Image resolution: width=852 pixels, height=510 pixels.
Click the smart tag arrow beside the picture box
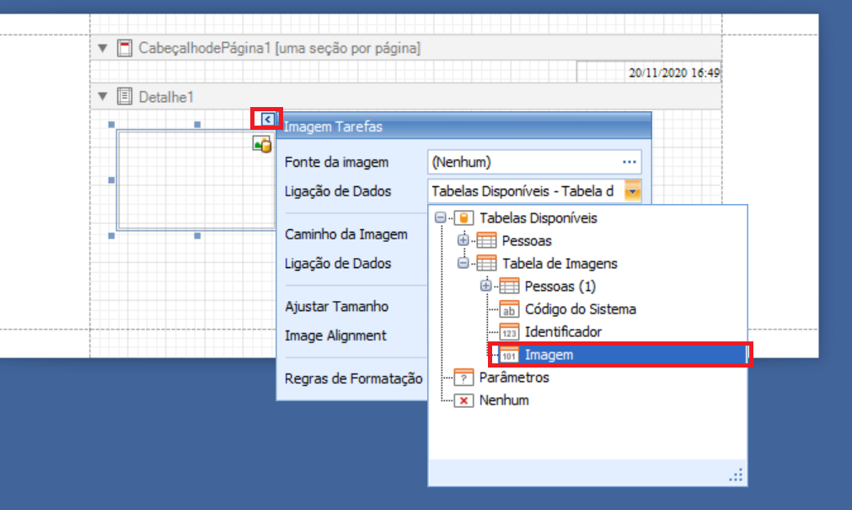pyautogui.click(x=267, y=120)
